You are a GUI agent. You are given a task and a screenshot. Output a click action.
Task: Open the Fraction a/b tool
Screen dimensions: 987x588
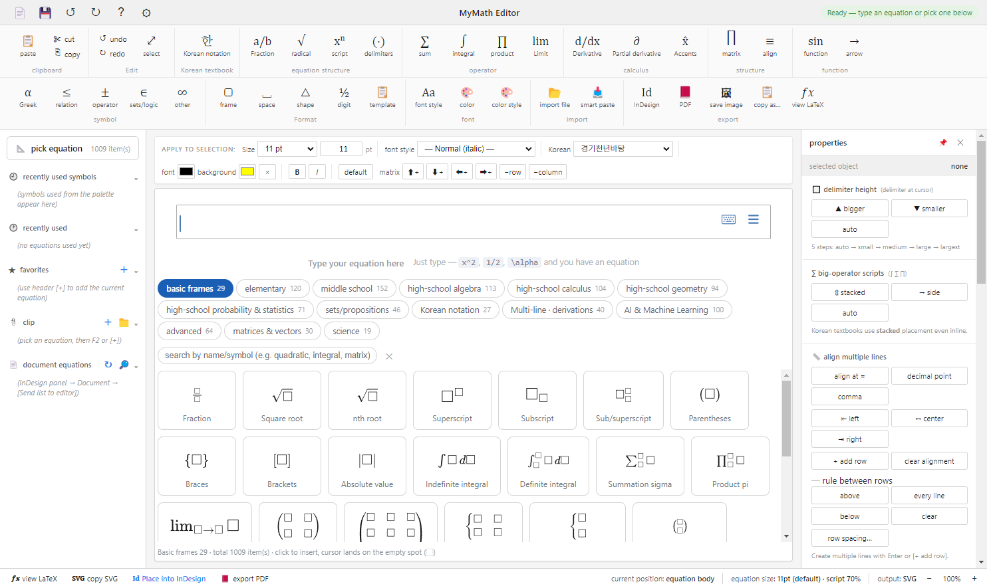tap(262, 45)
